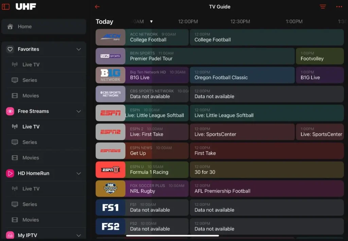Click the ESPN channel logo
Screen dimensions: 348x241
[110, 113]
